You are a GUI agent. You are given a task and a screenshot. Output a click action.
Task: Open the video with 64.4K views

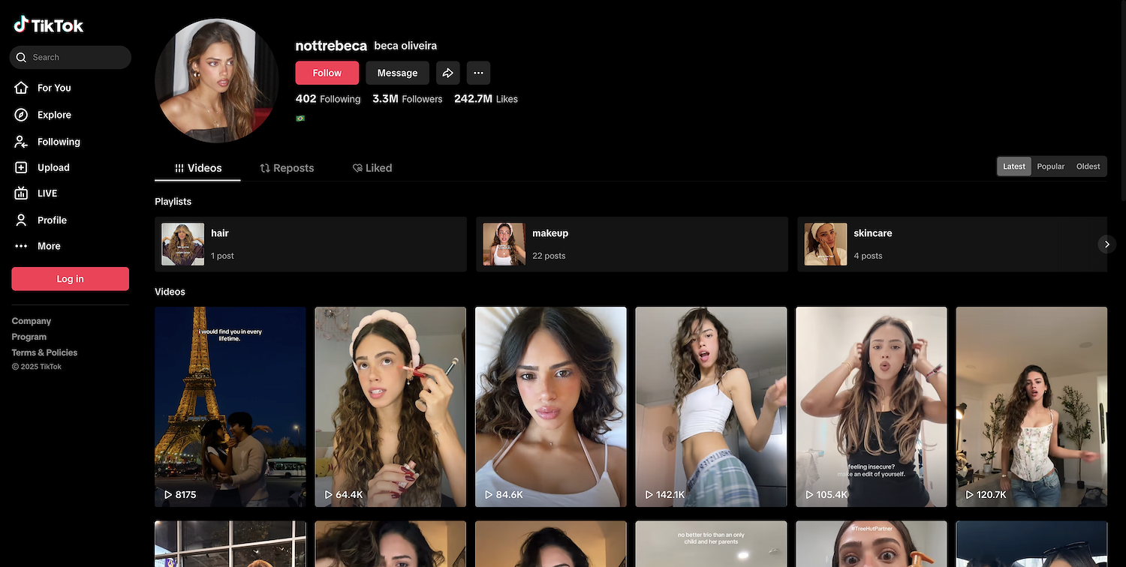point(390,406)
